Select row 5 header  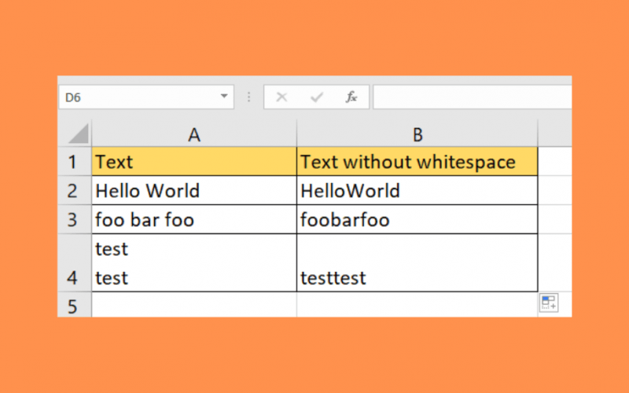(74, 305)
